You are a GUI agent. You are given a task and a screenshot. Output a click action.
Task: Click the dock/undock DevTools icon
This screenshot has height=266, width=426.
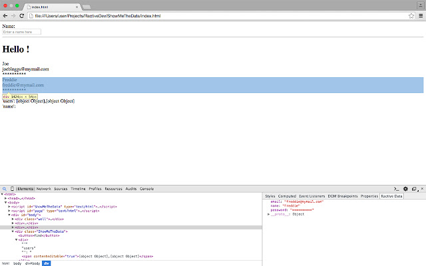pos(414,189)
